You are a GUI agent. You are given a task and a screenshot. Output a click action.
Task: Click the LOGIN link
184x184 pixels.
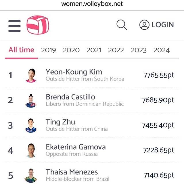[162, 25]
